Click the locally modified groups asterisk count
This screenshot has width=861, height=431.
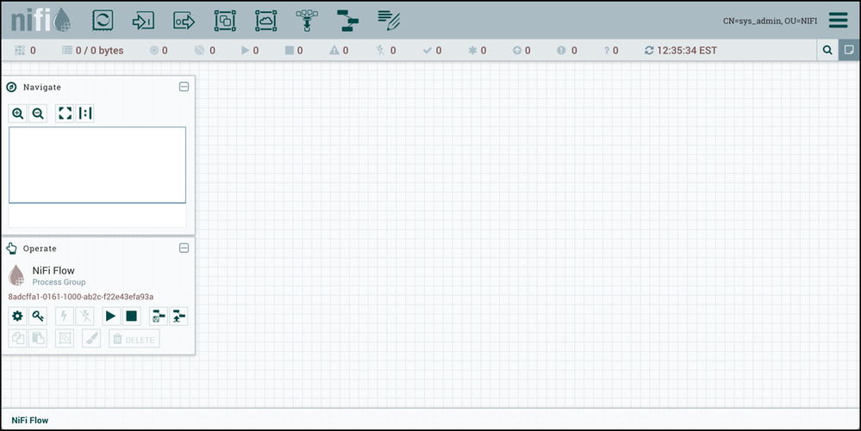click(477, 51)
